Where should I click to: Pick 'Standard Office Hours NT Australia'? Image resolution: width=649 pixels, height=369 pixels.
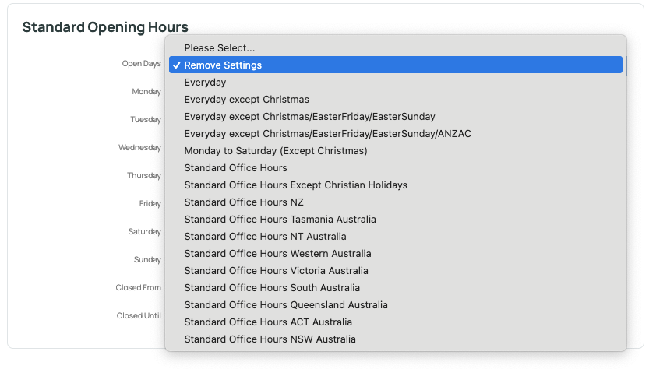click(x=396, y=236)
